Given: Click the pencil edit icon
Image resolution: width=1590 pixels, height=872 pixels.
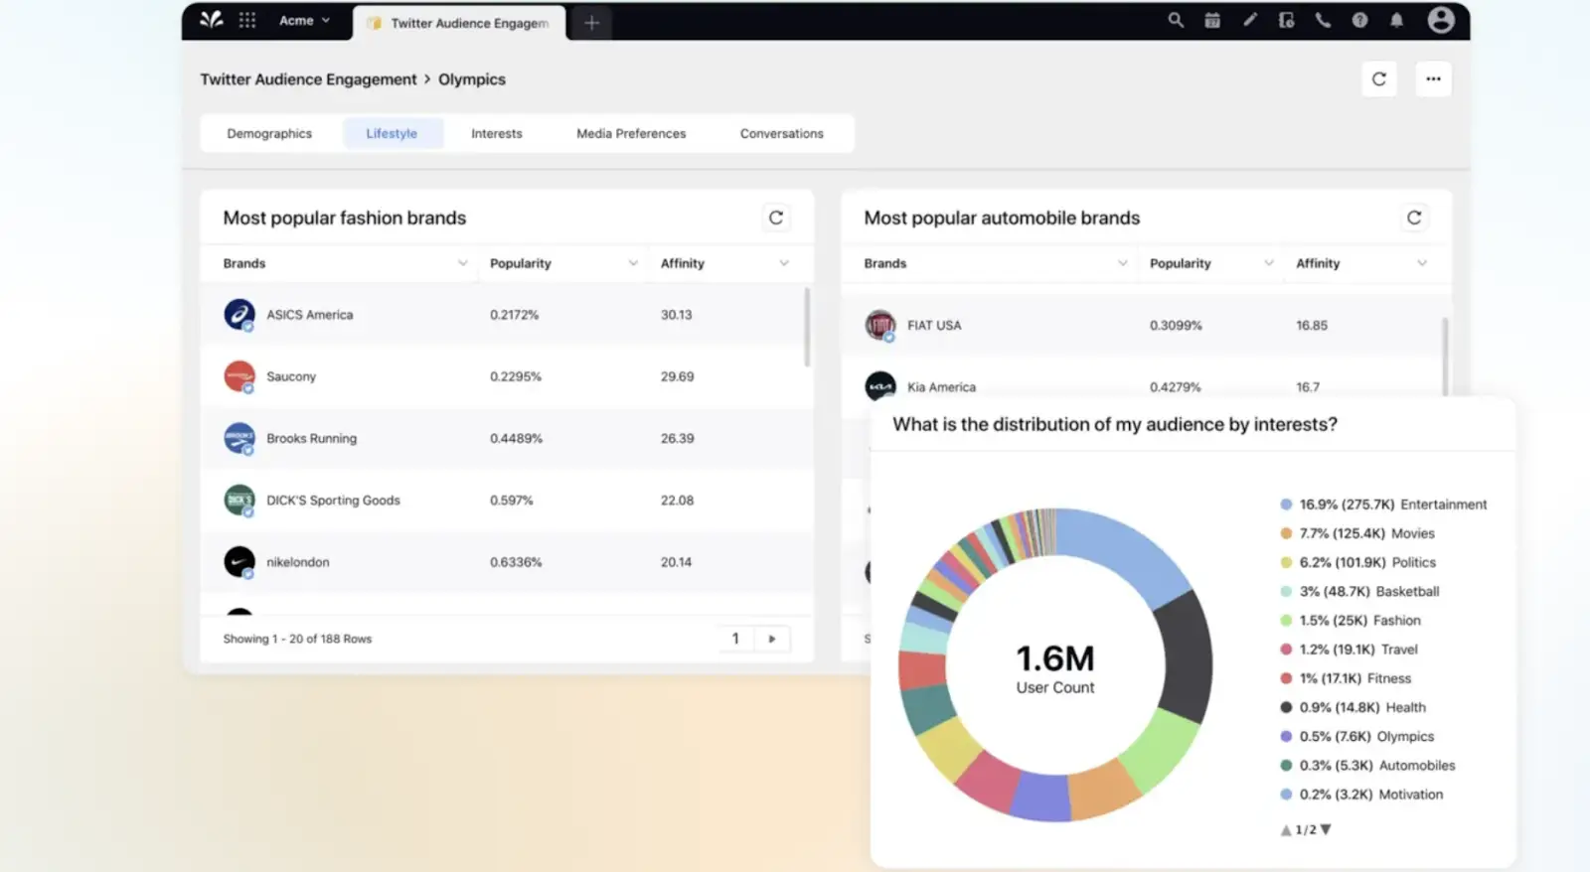Looking at the screenshot, I should pyautogui.click(x=1250, y=20).
